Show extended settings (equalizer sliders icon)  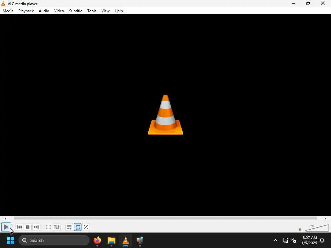point(57,227)
